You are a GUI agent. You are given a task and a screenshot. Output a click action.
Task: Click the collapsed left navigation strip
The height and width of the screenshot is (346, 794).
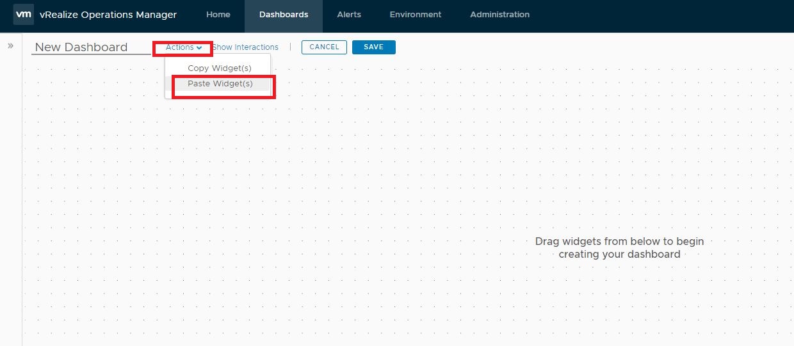pyautogui.click(x=11, y=192)
